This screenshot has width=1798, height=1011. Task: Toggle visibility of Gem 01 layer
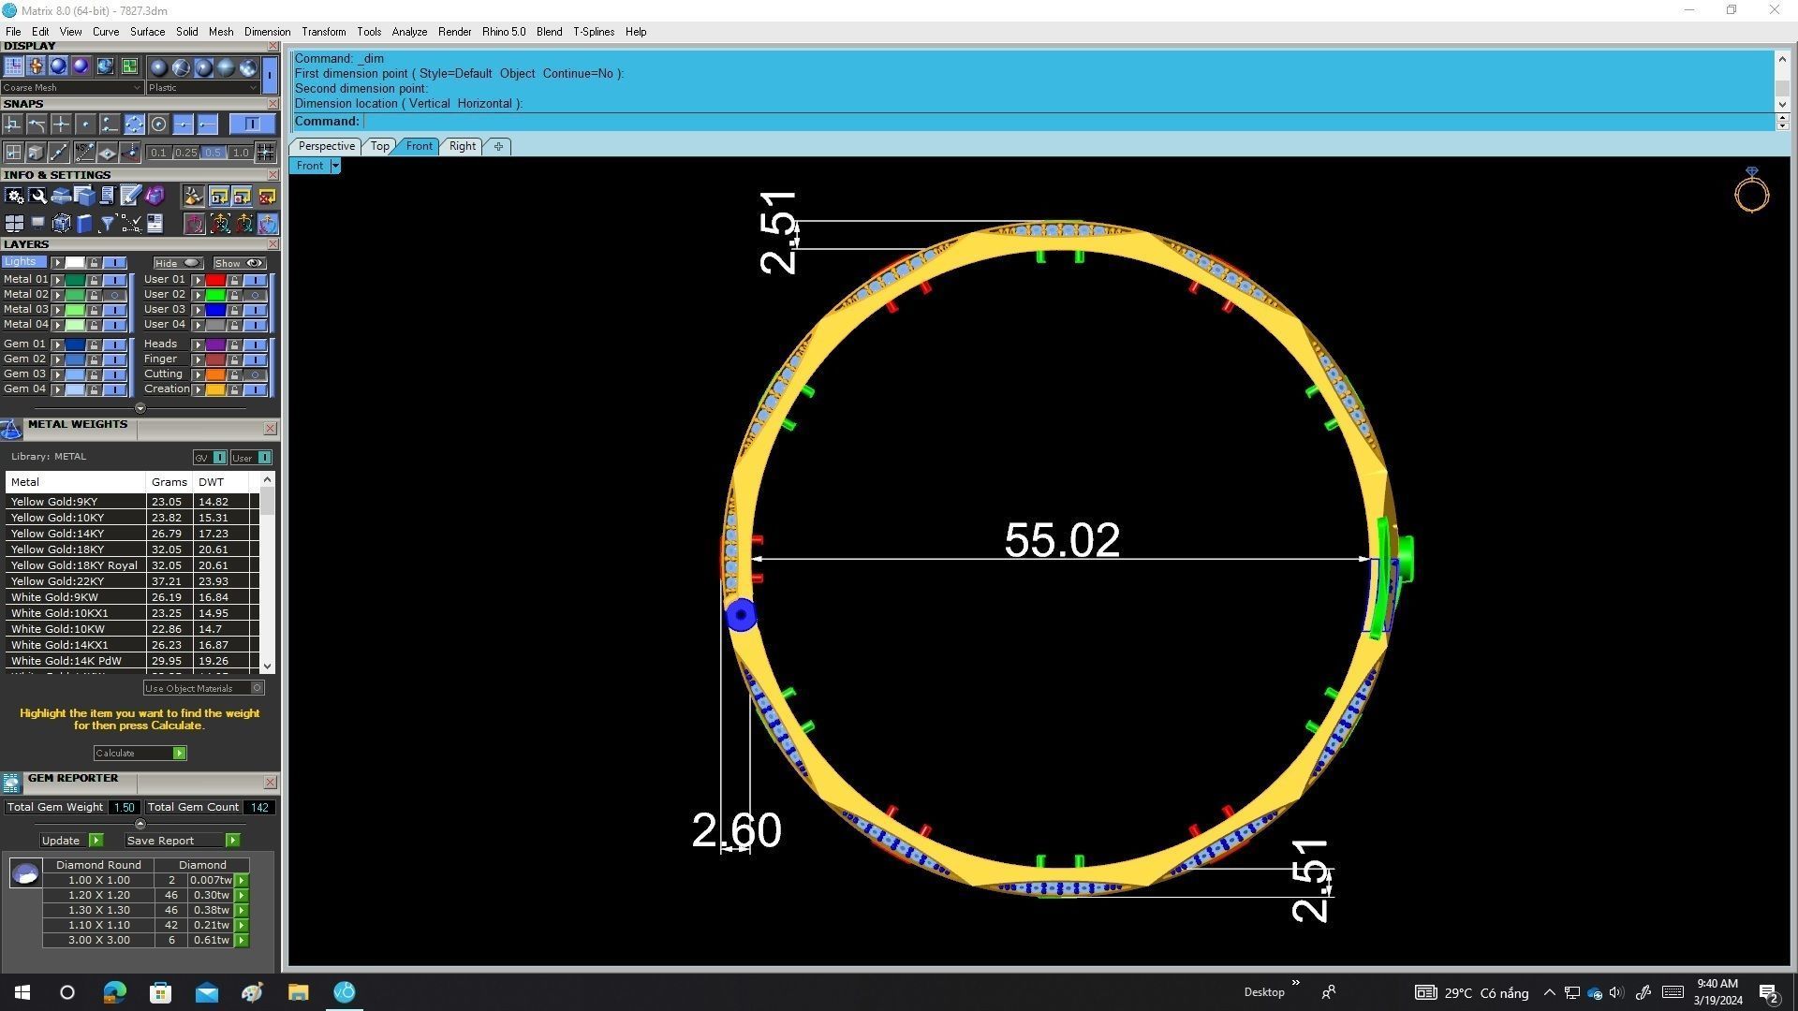tap(115, 344)
